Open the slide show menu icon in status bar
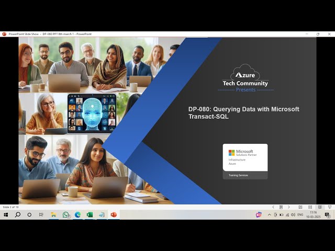 coord(281,207)
